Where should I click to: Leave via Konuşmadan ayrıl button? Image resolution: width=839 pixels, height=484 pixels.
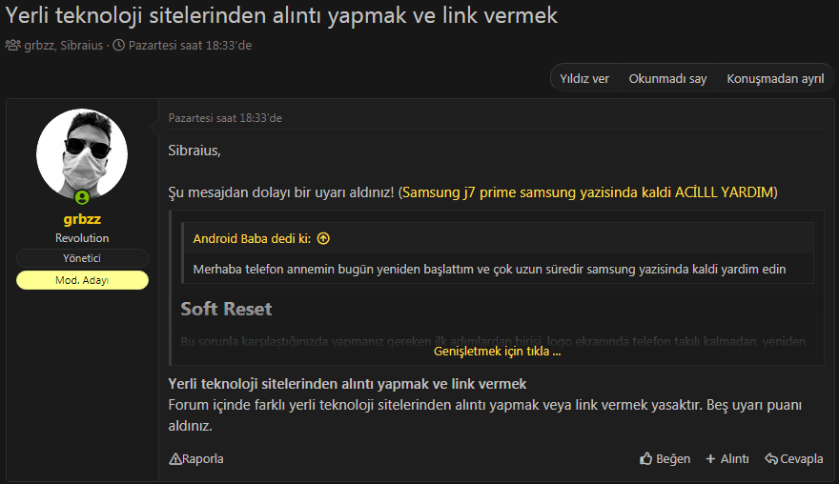[775, 79]
